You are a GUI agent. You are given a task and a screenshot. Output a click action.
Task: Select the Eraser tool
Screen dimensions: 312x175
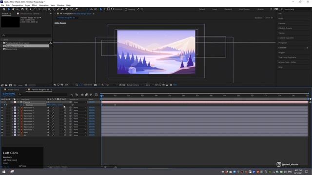(66, 9)
